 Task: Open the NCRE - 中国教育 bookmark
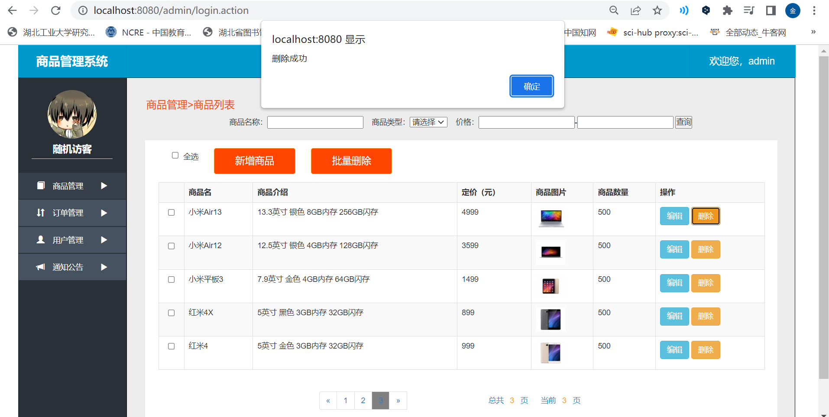[x=149, y=32]
